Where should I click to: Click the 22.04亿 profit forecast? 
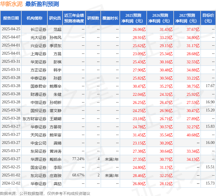click(139, 94)
